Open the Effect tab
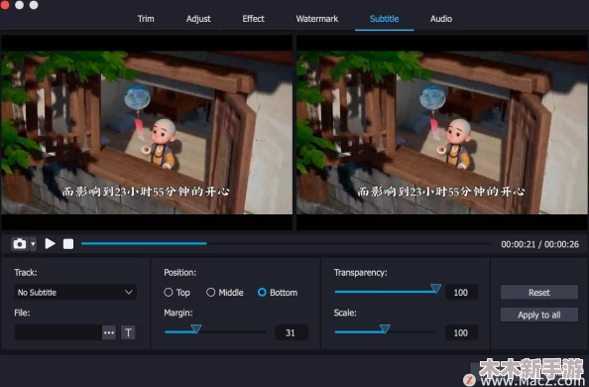Viewport: 589px width, 387px height. tap(253, 19)
